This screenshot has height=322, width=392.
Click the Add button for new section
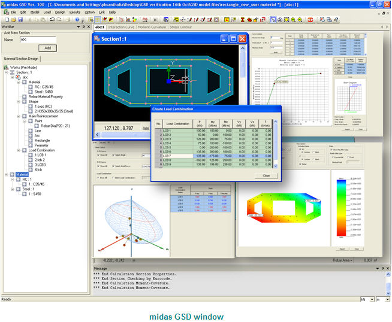click(47, 48)
